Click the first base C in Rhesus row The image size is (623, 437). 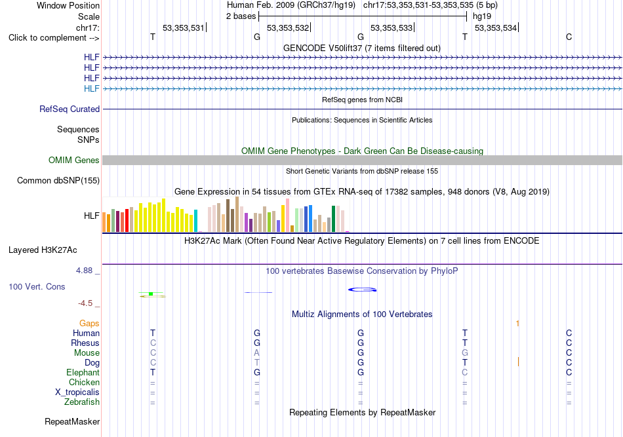[153, 343]
